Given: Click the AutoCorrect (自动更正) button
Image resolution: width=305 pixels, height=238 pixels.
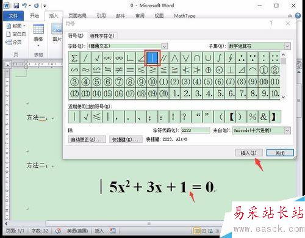Looking at the screenshot, I should [87, 140].
